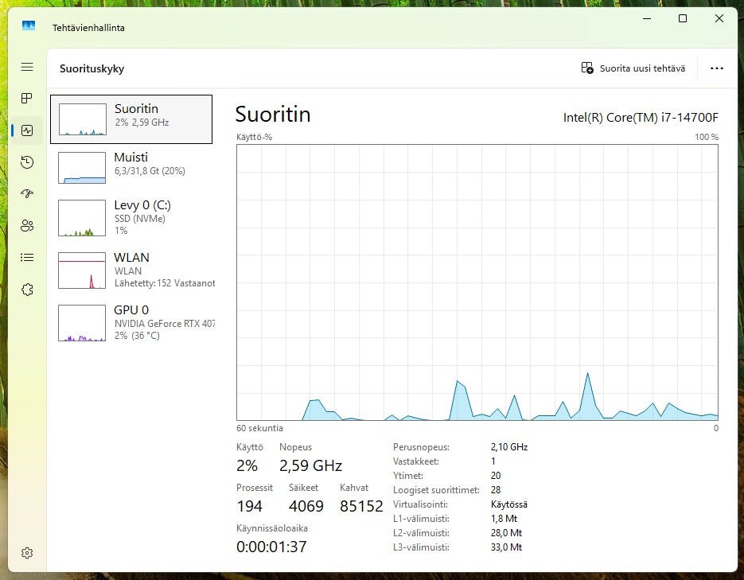Open Startup apps icon in sidebar
The image size is (744, 580).
27,193
